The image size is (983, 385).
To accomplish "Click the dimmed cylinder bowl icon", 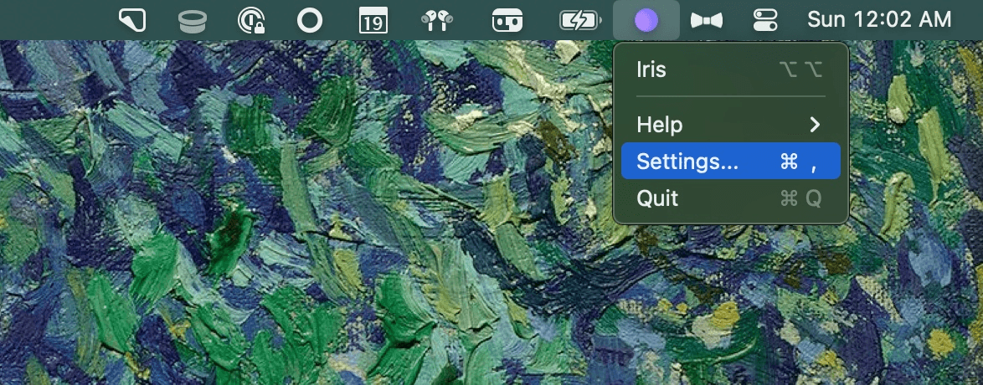I will (193, 22).
